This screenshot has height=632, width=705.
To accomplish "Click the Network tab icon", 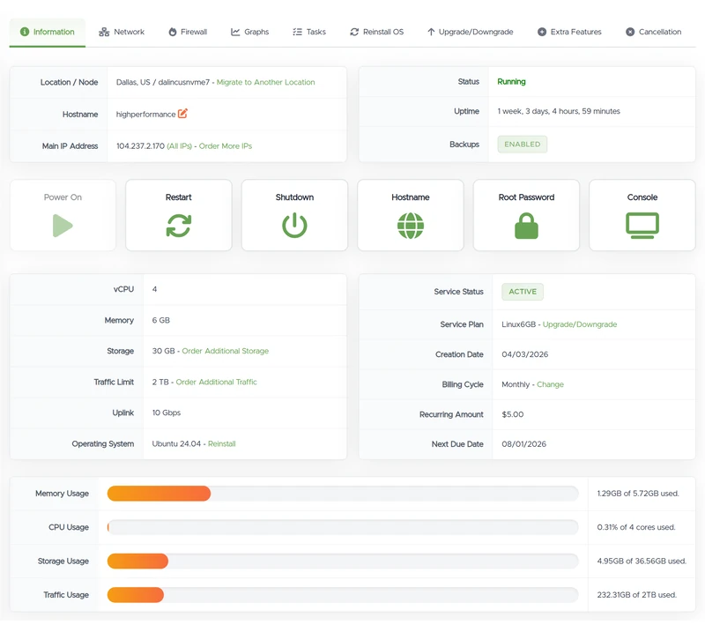I will coord(104,32).
